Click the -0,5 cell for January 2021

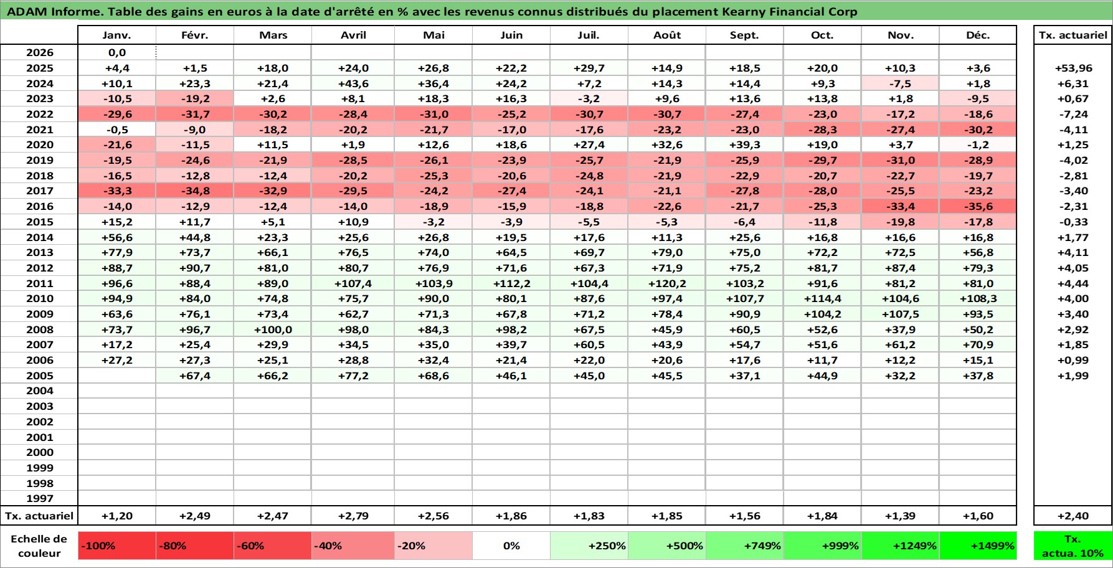117,130
